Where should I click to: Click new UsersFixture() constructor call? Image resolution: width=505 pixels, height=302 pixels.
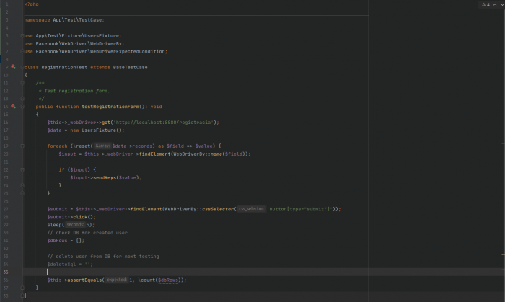coord(96,130)
